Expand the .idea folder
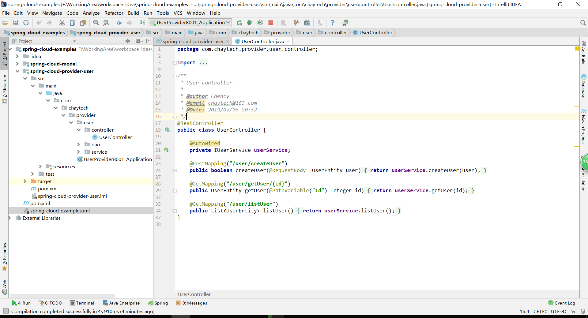The image size is (588, 318). click(17, 56)
